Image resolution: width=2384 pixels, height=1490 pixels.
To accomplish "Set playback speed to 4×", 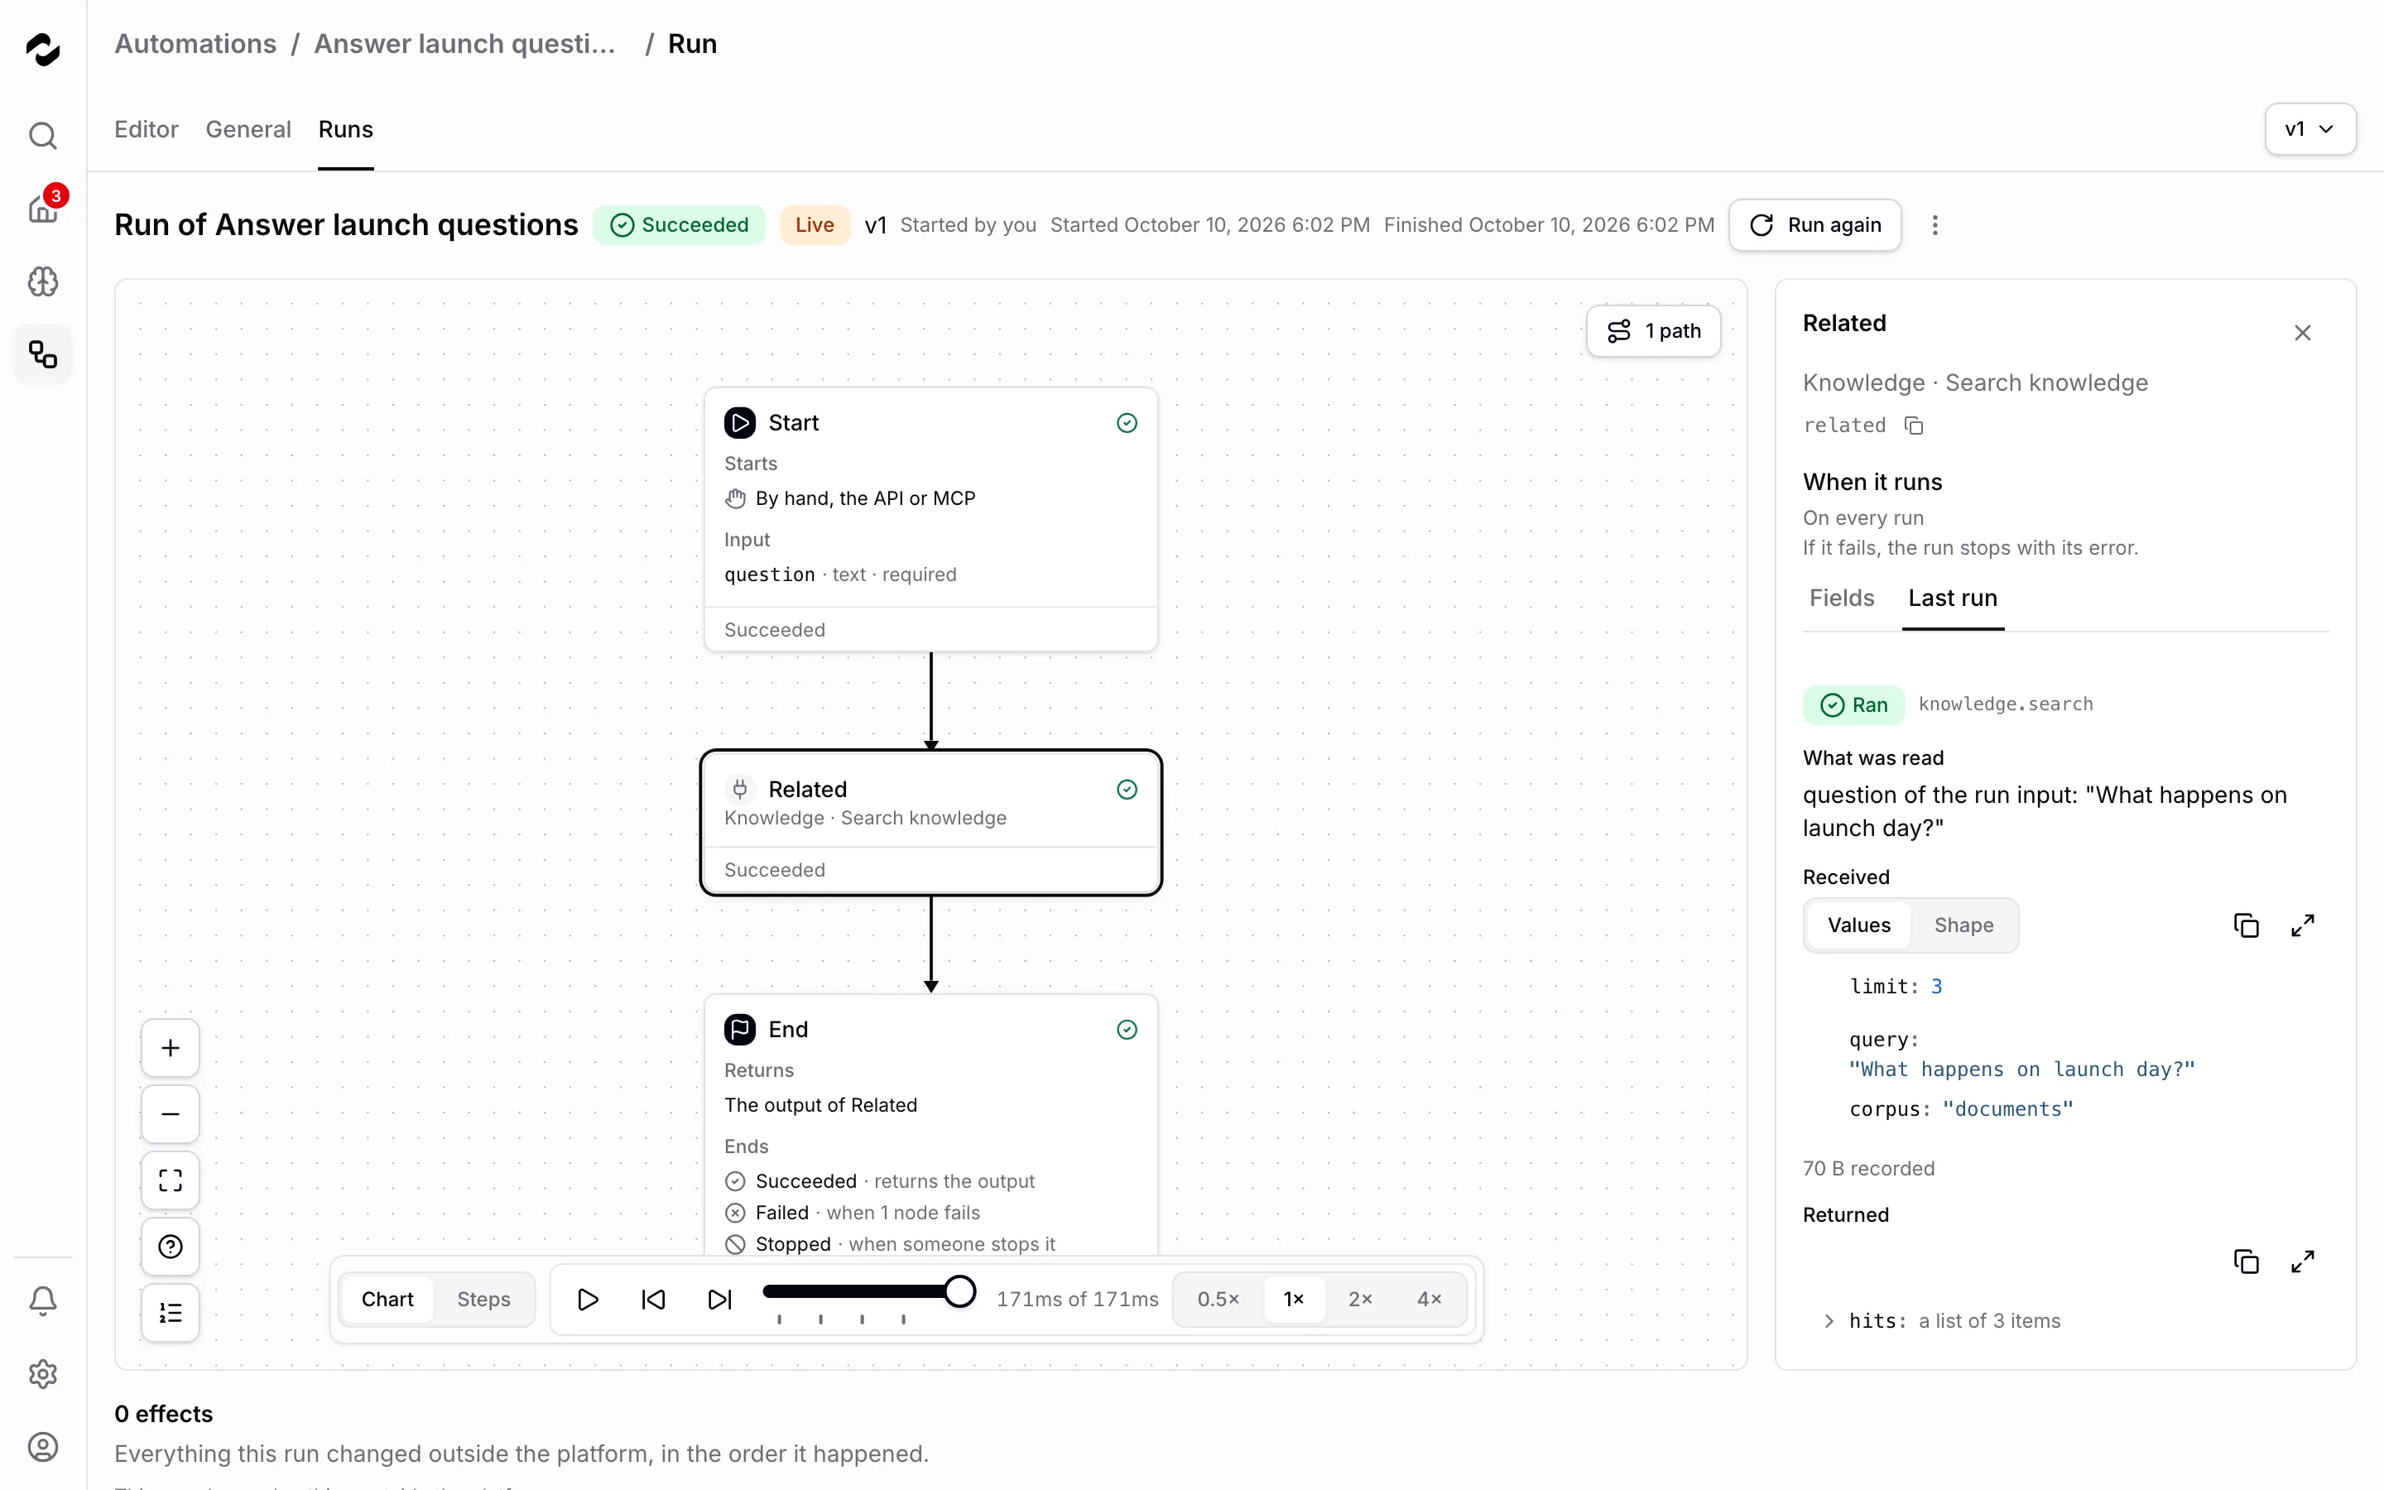I will [x=1430, y=1299].
